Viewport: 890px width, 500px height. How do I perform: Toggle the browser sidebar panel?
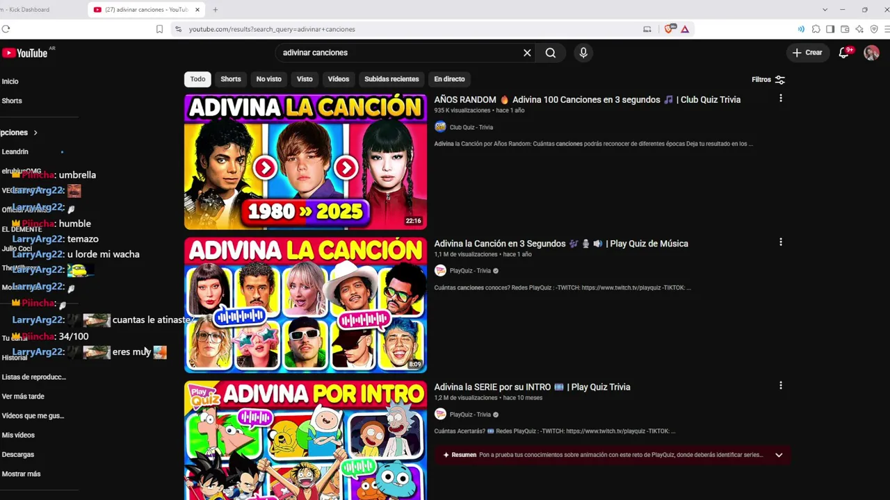[x=830, y=29]
